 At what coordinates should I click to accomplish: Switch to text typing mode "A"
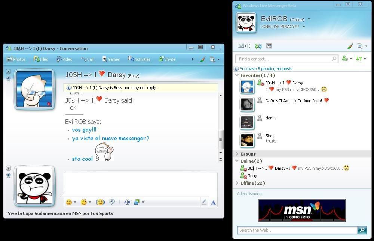(x=213, y=202)
